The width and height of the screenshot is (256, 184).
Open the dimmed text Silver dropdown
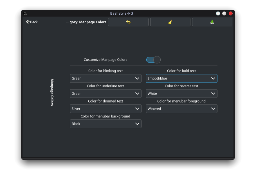point(105,109)
